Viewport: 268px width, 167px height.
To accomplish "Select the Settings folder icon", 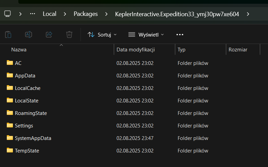I will [x=10, y=125].
